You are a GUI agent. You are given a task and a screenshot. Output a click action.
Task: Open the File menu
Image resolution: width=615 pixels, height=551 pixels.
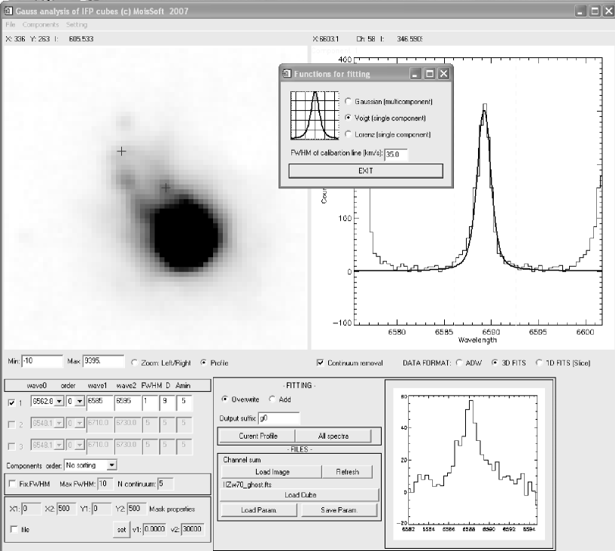[x=11, y=26]
